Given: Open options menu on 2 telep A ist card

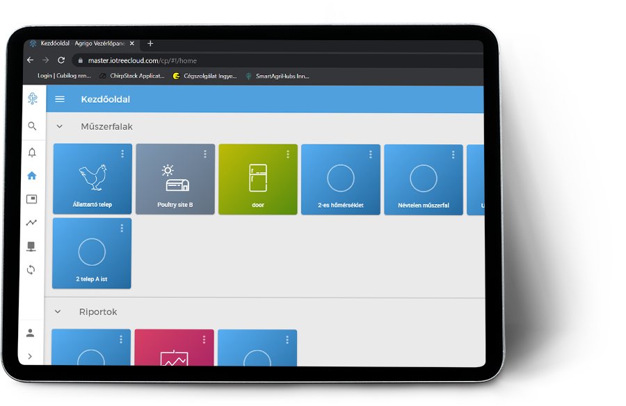Looking at the screenshot, I should [122, 228].
